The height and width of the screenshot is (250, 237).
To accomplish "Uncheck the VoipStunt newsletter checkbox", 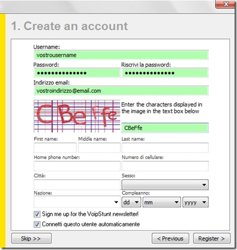I will click(37, 214).
